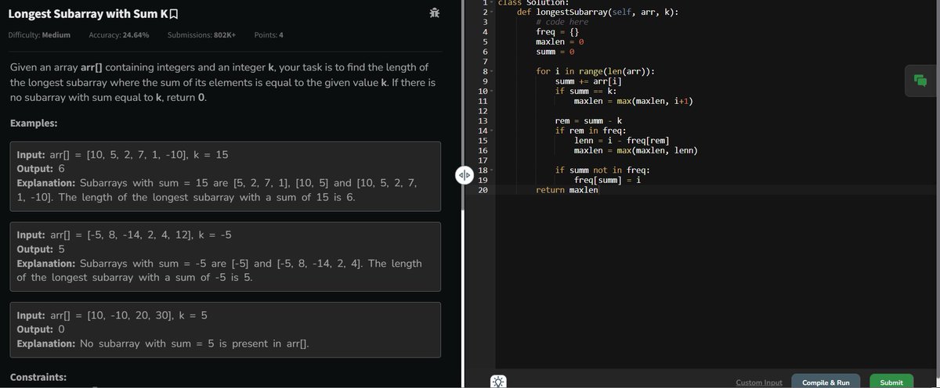Click the 'Output: 0' line in third example

pos(41,329)
